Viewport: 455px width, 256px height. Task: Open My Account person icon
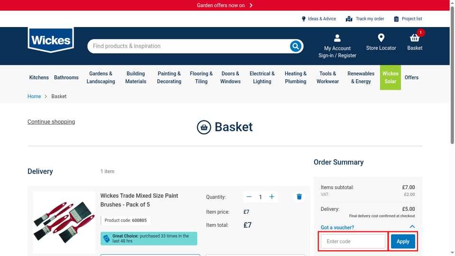tap(337, 38)
